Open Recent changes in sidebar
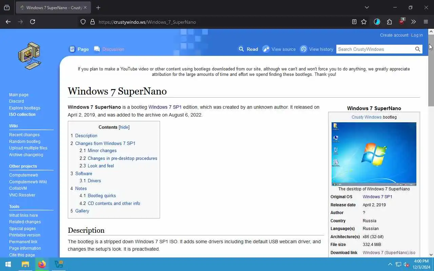 coord(24,135)
